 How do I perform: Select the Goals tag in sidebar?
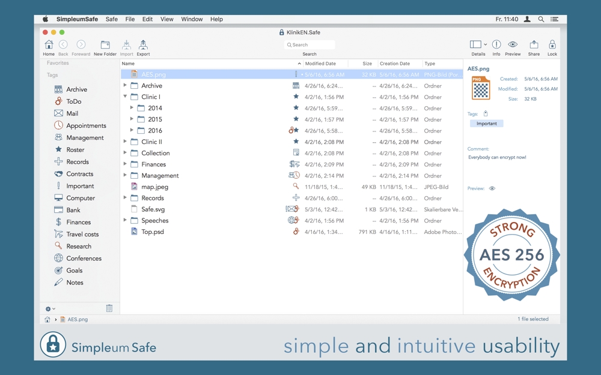(x=69, y=271)
